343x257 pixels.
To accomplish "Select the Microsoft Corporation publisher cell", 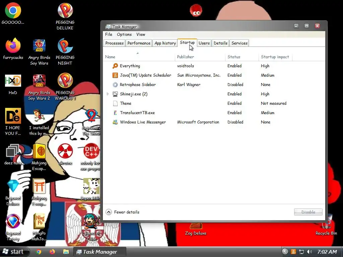I will pyautogui.click(x=198, y=122).
